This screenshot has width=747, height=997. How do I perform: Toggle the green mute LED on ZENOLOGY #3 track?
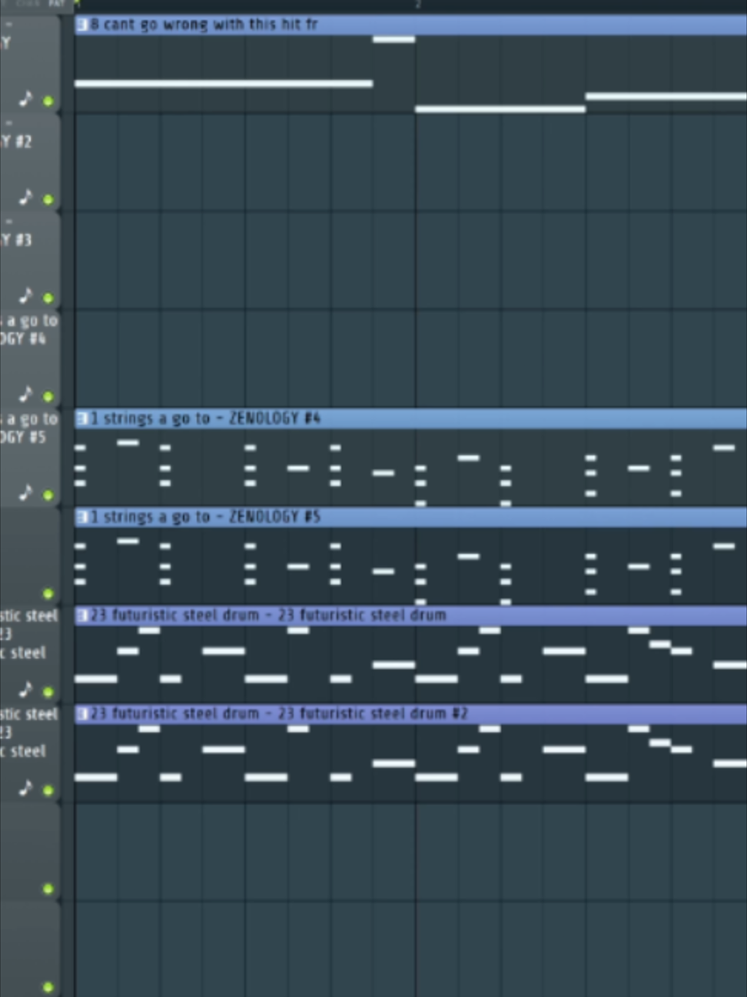point(48,298)
